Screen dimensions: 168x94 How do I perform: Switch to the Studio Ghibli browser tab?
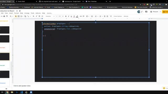coord(26,2)
